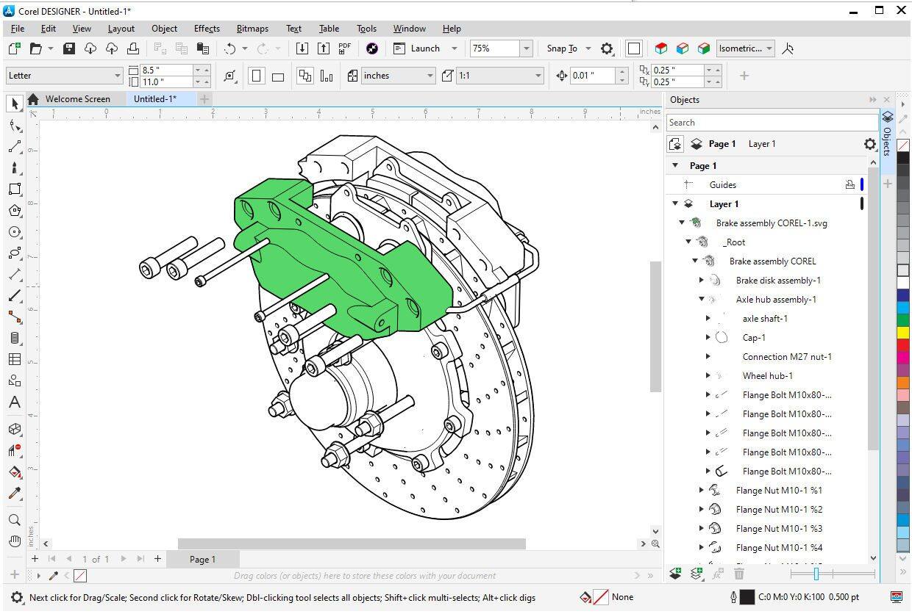Open the Bitmaps menu
This screenshot has height=614, width=912.
coord(252,29)
